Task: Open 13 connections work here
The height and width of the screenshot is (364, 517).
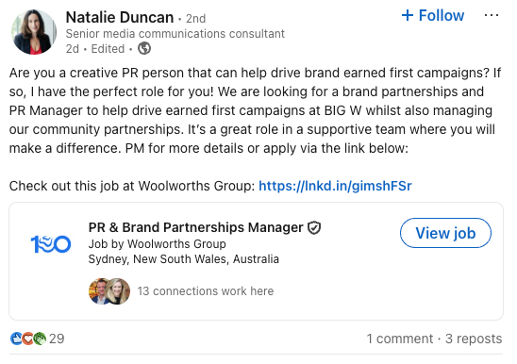Action: 206,291
